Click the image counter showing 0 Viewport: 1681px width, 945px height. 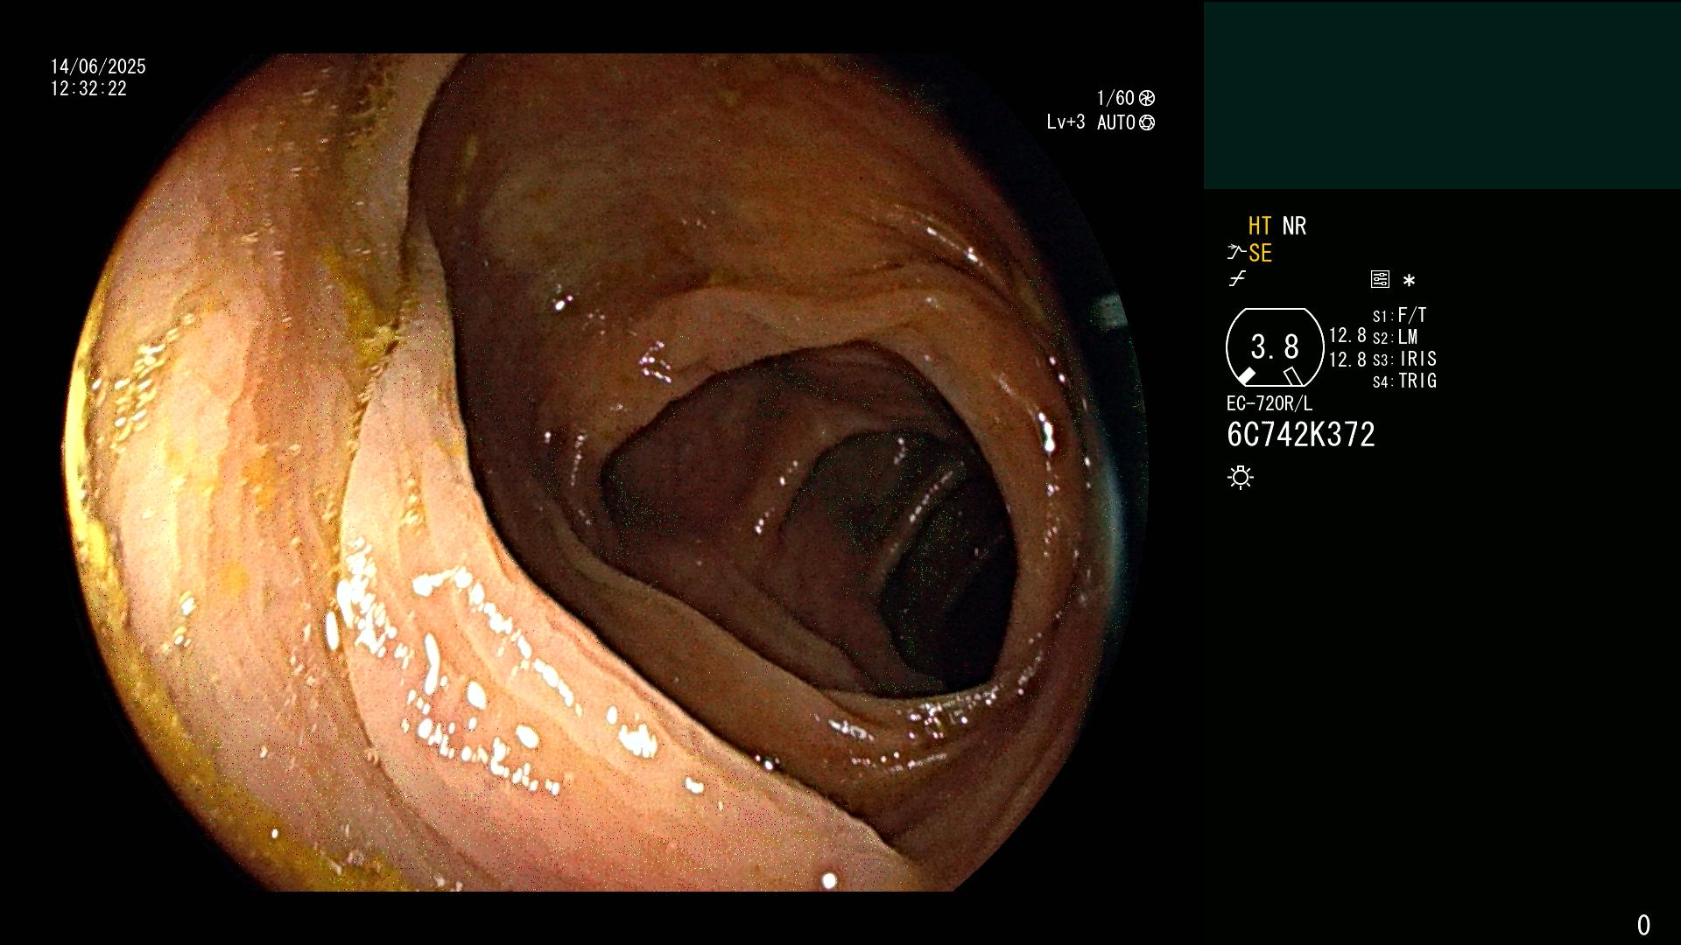pos(1643,925)
